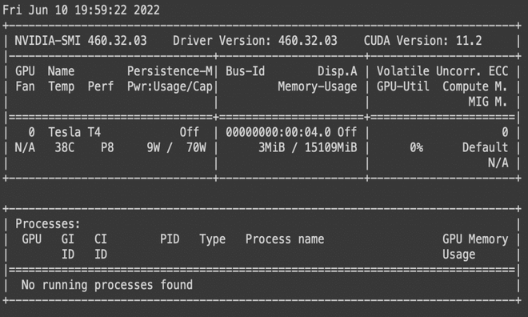Select the 3MiB / 15109MiB memory usage
This screenshot has width=528, height=317.
pyautogui.click(x=308, y=147)
